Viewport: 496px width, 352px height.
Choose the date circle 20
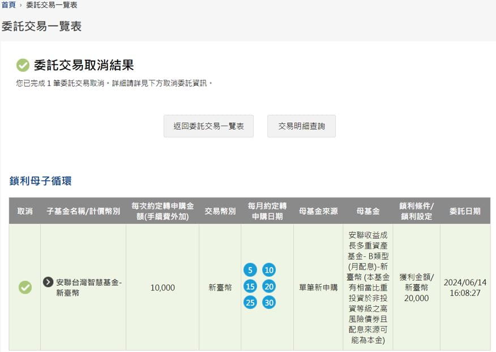269,286
